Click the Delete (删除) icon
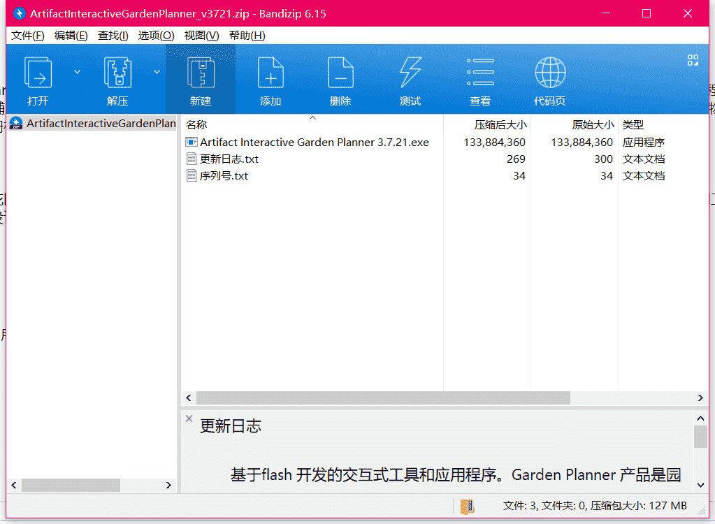 [x=340, y=72]
